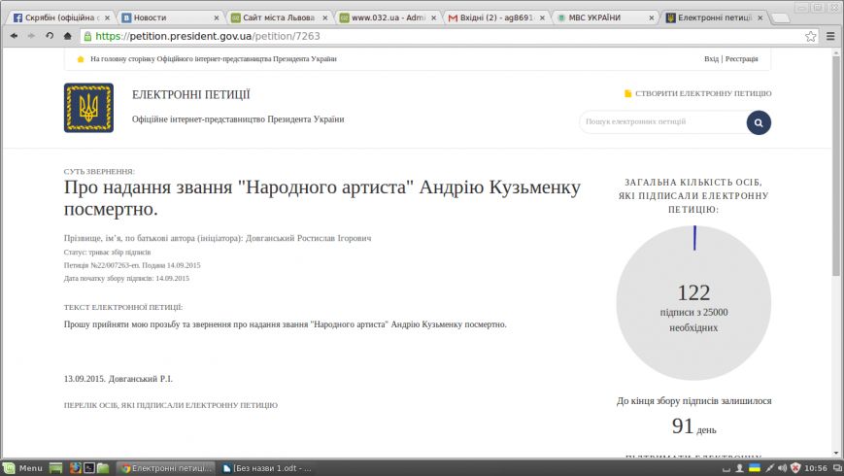
Task: Click the yellow home icon in top bar
Action: [x=81, y=59]
